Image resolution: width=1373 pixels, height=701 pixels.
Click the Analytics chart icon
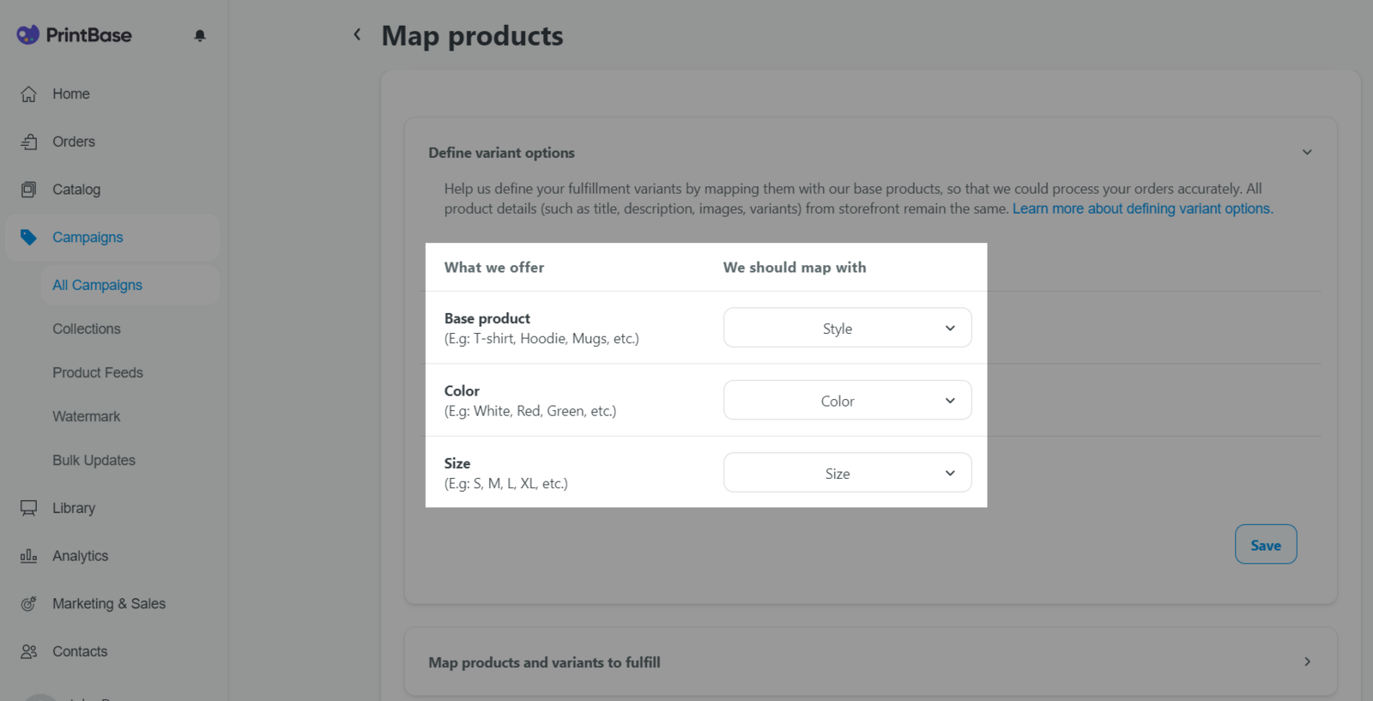coord(28,556)
